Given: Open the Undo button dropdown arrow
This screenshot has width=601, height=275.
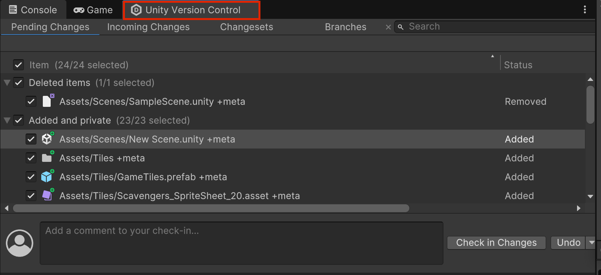Looking at the screenshot, I should 591,243.
